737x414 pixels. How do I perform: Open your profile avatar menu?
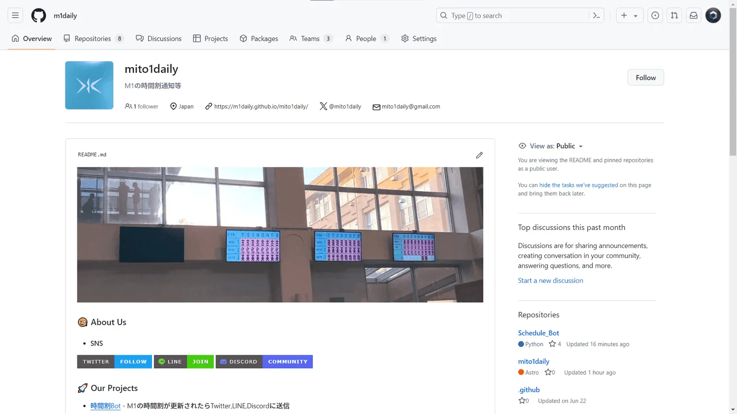point(713,15)
